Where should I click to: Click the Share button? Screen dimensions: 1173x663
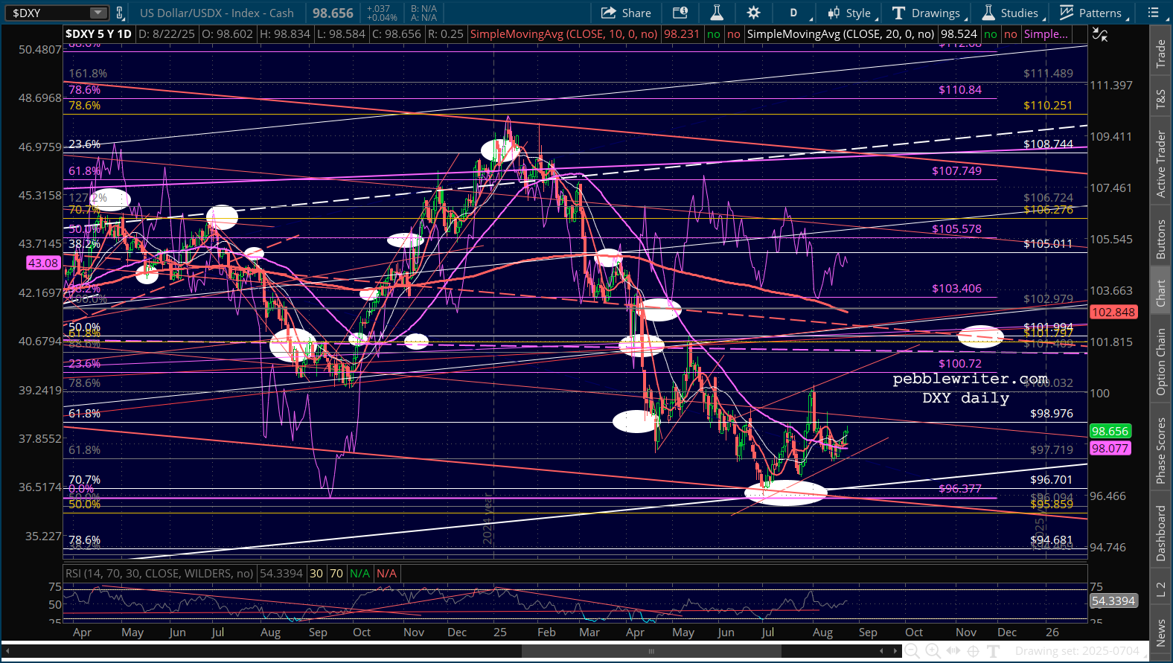[x=626, y=13]
